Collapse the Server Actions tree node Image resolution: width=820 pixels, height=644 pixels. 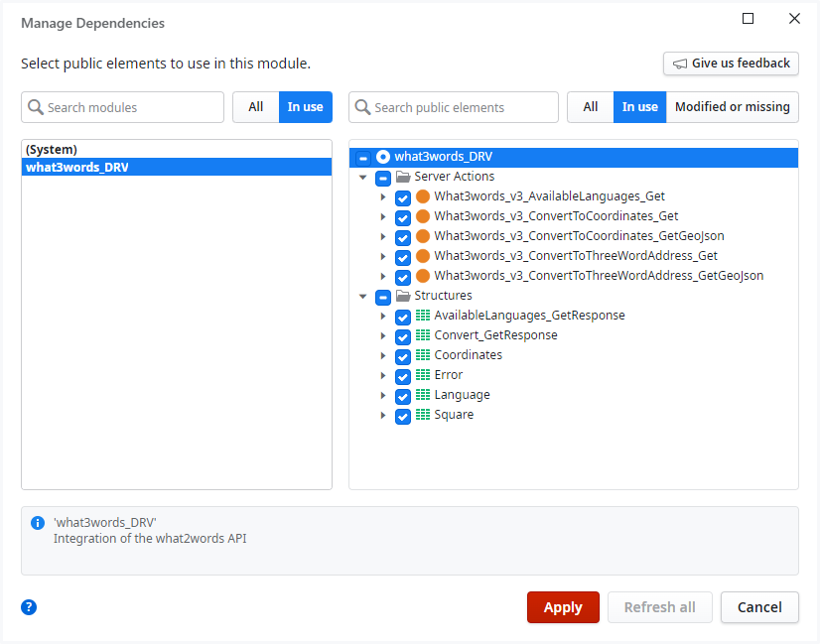(x=363, y=177)
